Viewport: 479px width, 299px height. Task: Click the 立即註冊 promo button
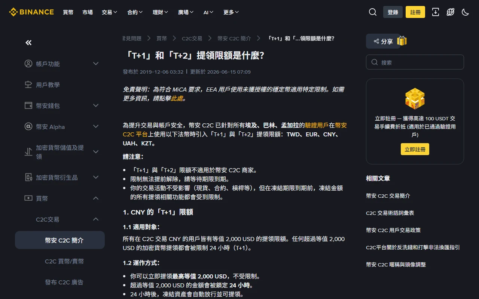tap(415, 149)
